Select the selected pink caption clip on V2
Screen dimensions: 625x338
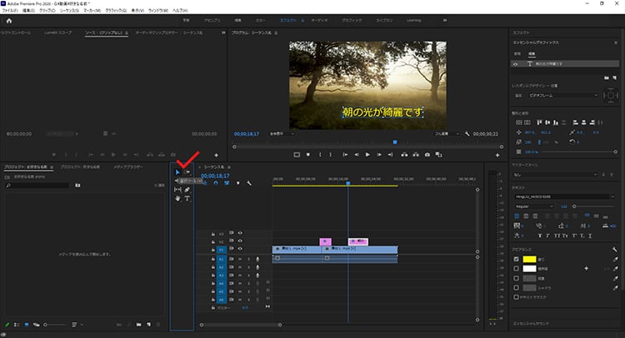pyautogui.click(x=358, y=241)
